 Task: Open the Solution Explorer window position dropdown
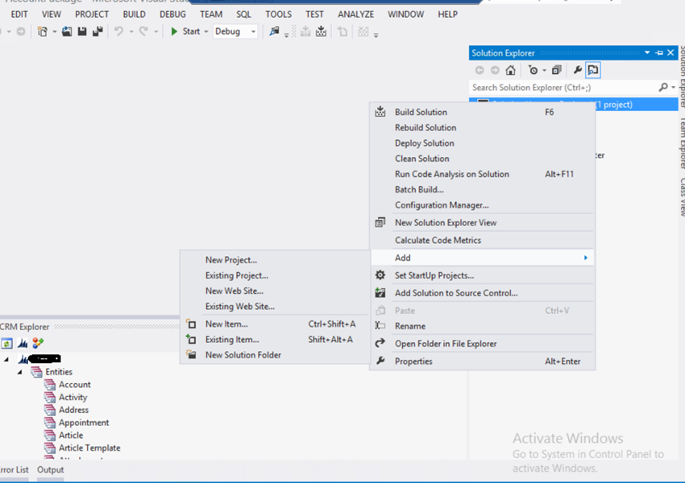pos(647,53)
